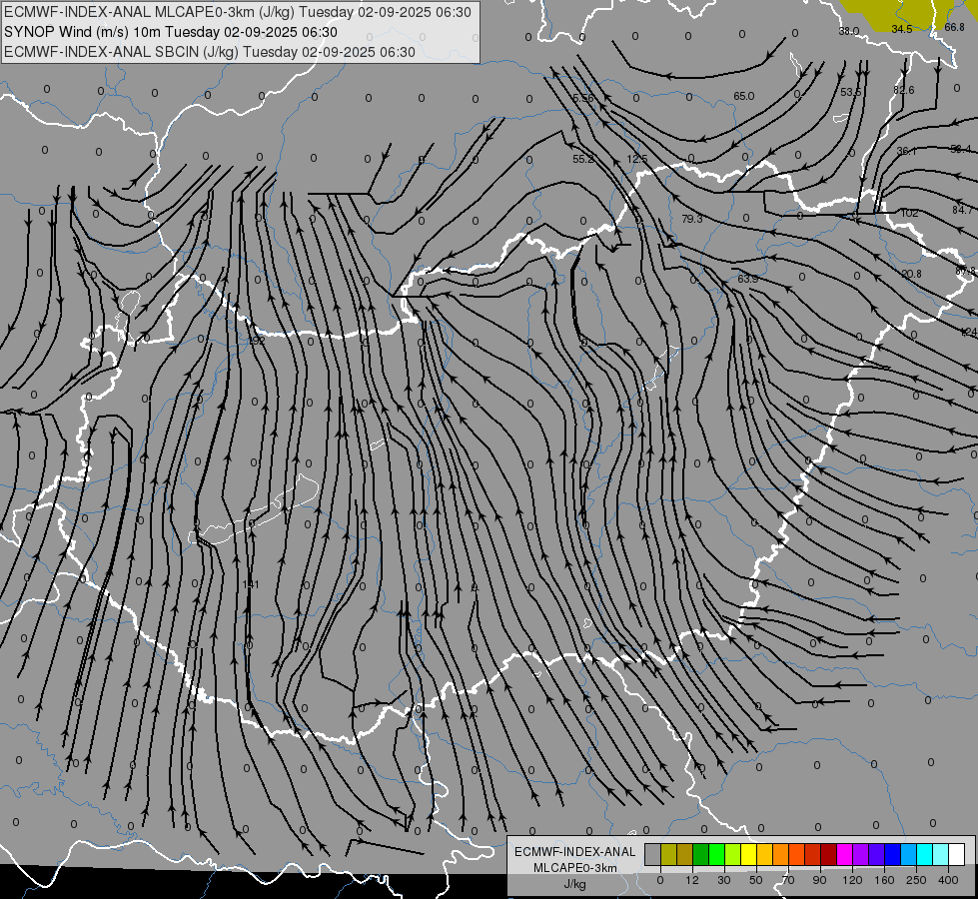Click the pure yellow legend swatch
The image size is (978, 899).
click(x=748, y=854)
